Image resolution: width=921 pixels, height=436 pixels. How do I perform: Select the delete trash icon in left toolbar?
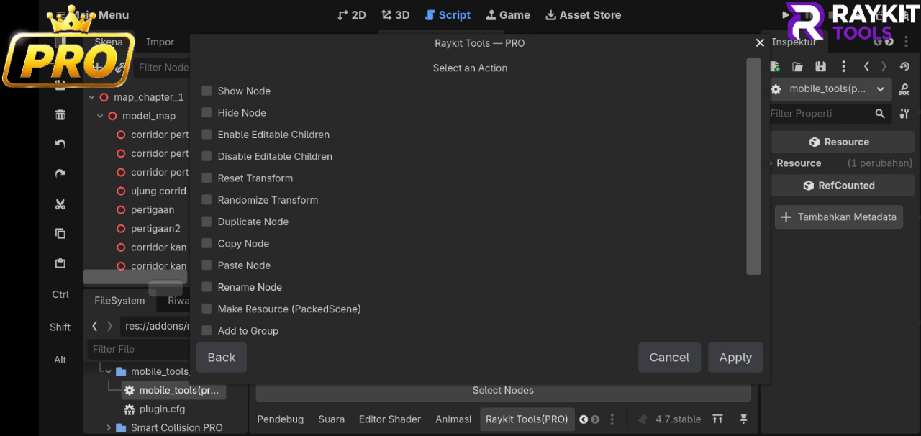60,115
